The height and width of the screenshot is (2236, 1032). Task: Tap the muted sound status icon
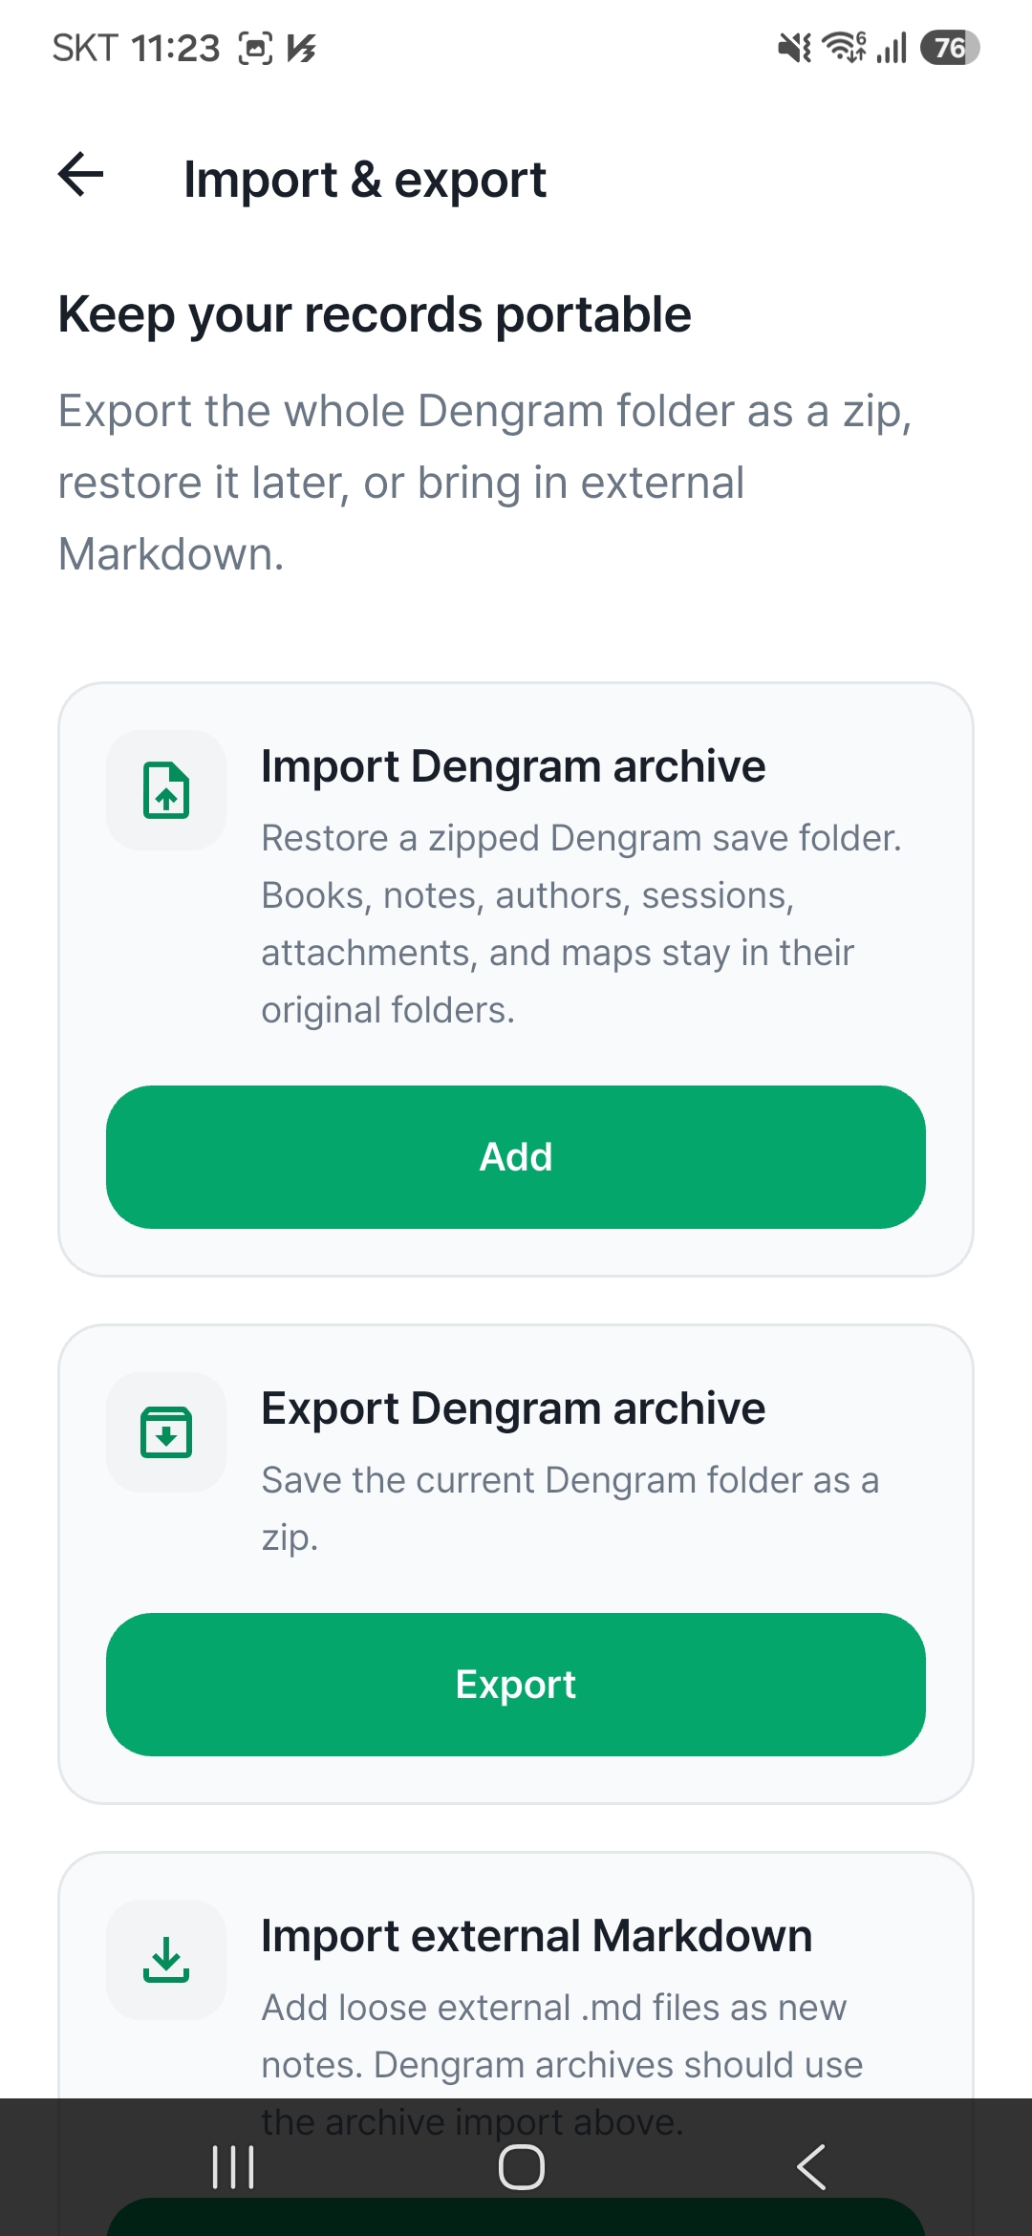point(794,48)
